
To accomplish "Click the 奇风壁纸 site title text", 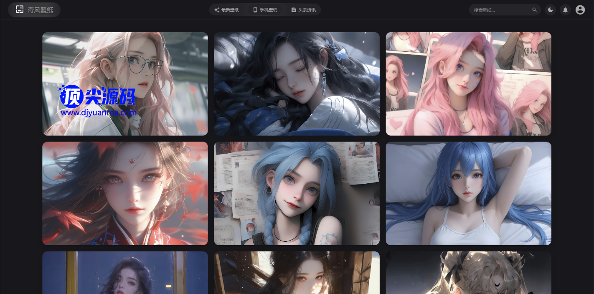I will pyautogui.click(x=41, y=10).
